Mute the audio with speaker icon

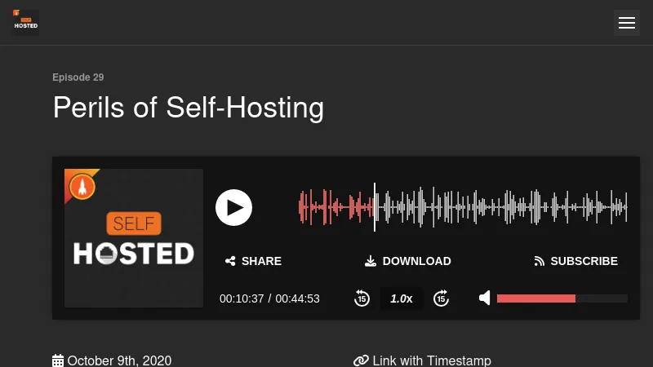(x=485, y=298)
